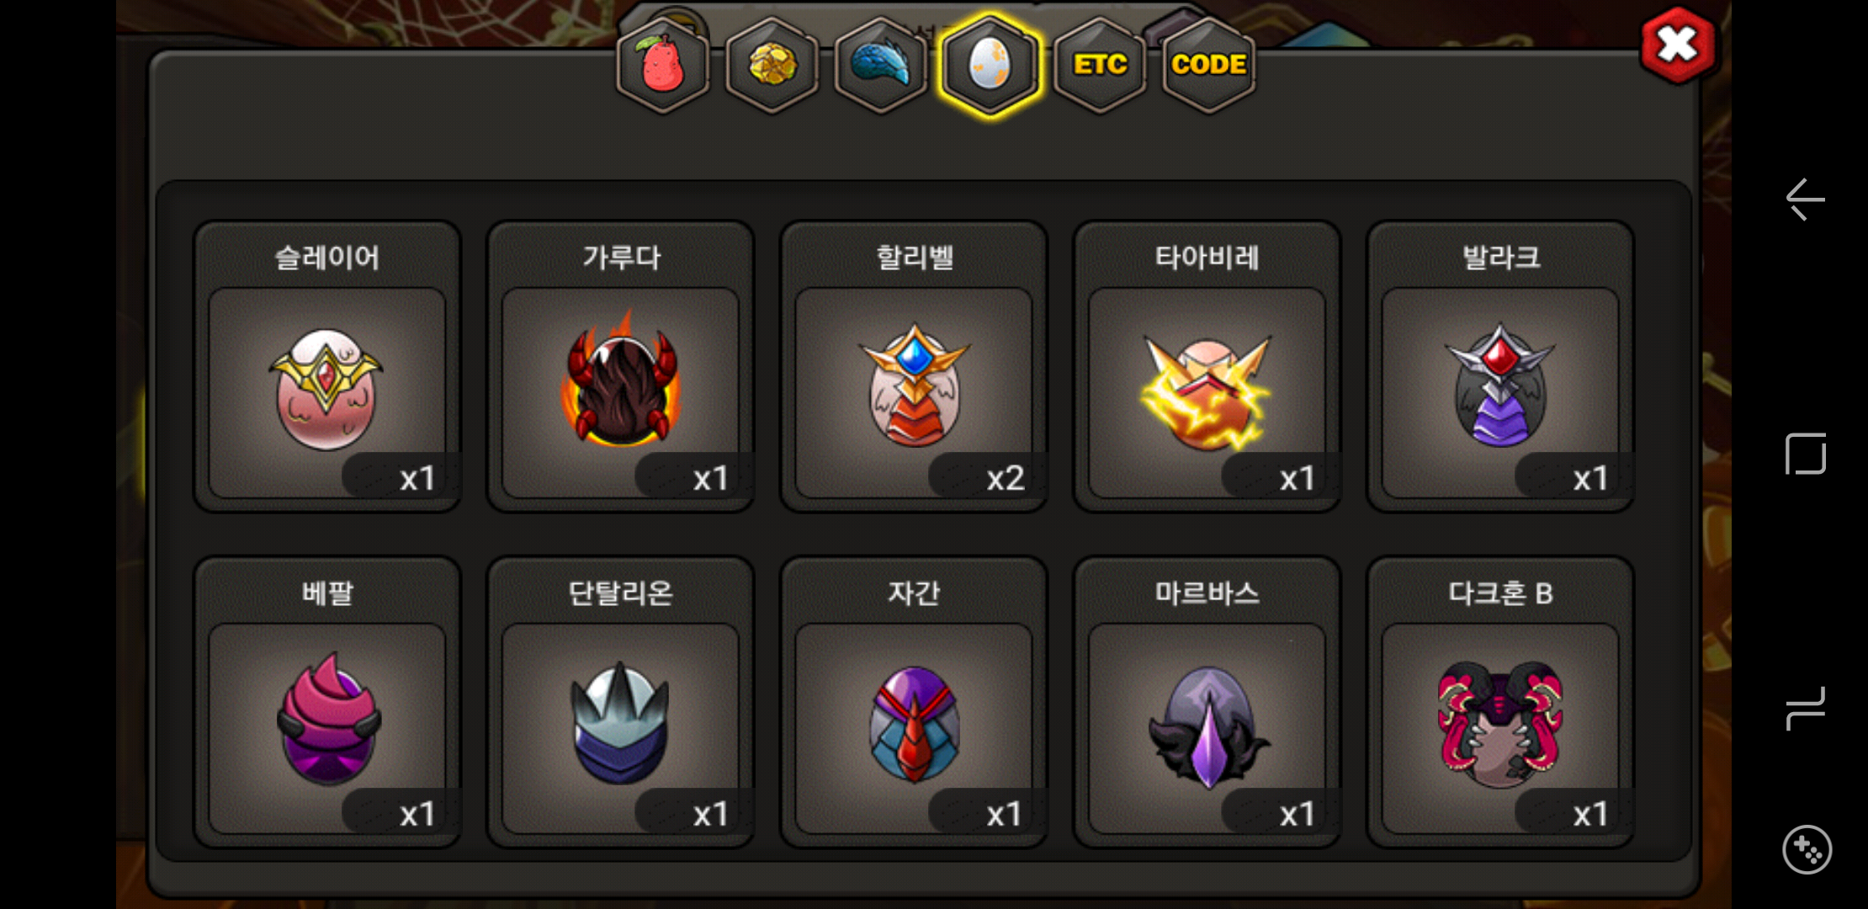
Task: Select the 슬레이어 egg
Action: (327, 366)
